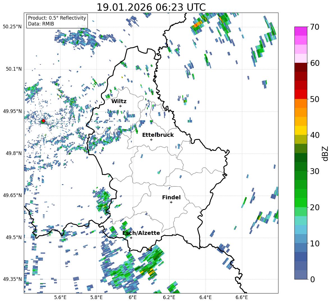332x303 pixels.
Task: Select the Esch/Alzette city label
Action: [x=141, y=233]
